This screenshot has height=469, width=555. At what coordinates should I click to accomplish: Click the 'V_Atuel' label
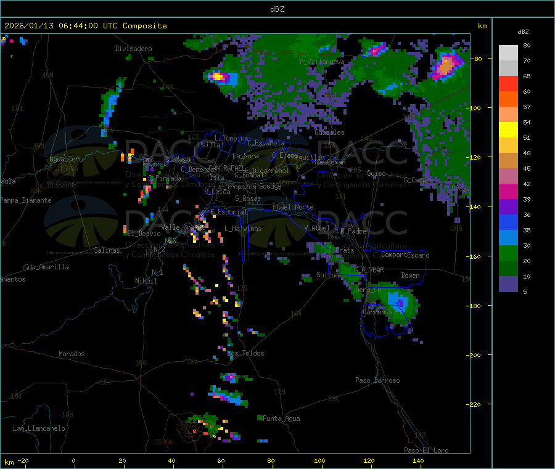[317, 228]
